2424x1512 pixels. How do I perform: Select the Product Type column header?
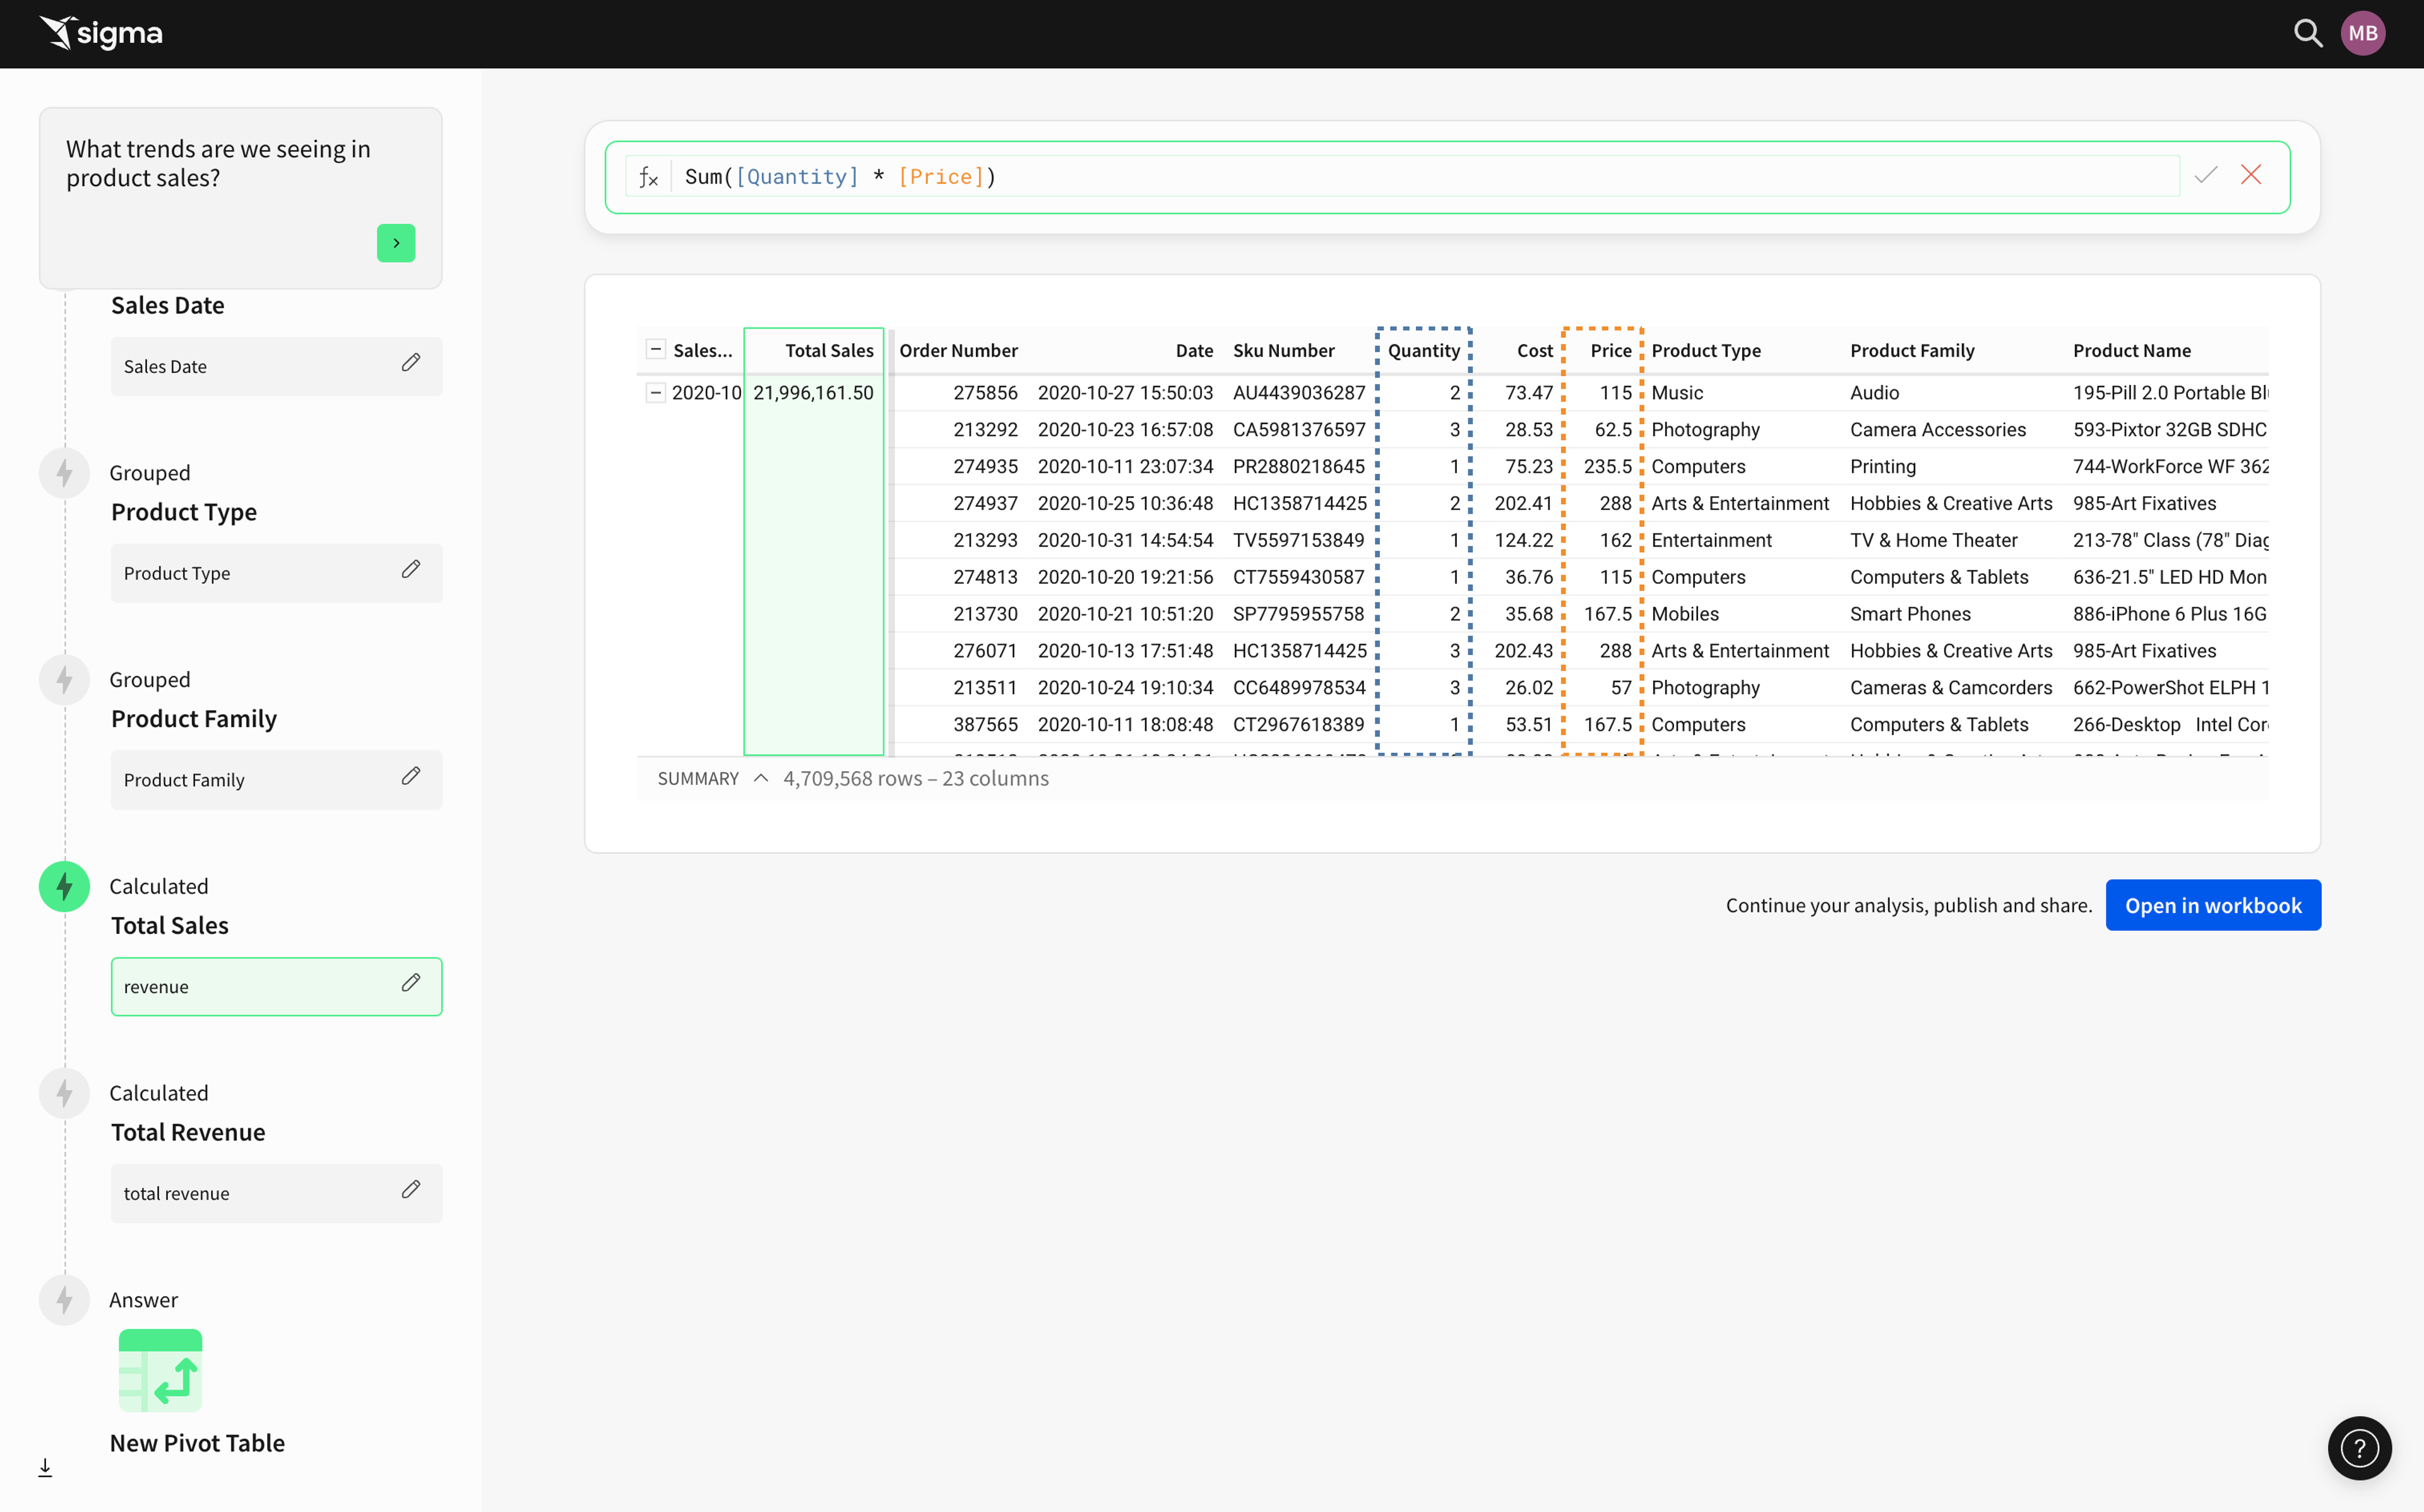[1706, 351]
